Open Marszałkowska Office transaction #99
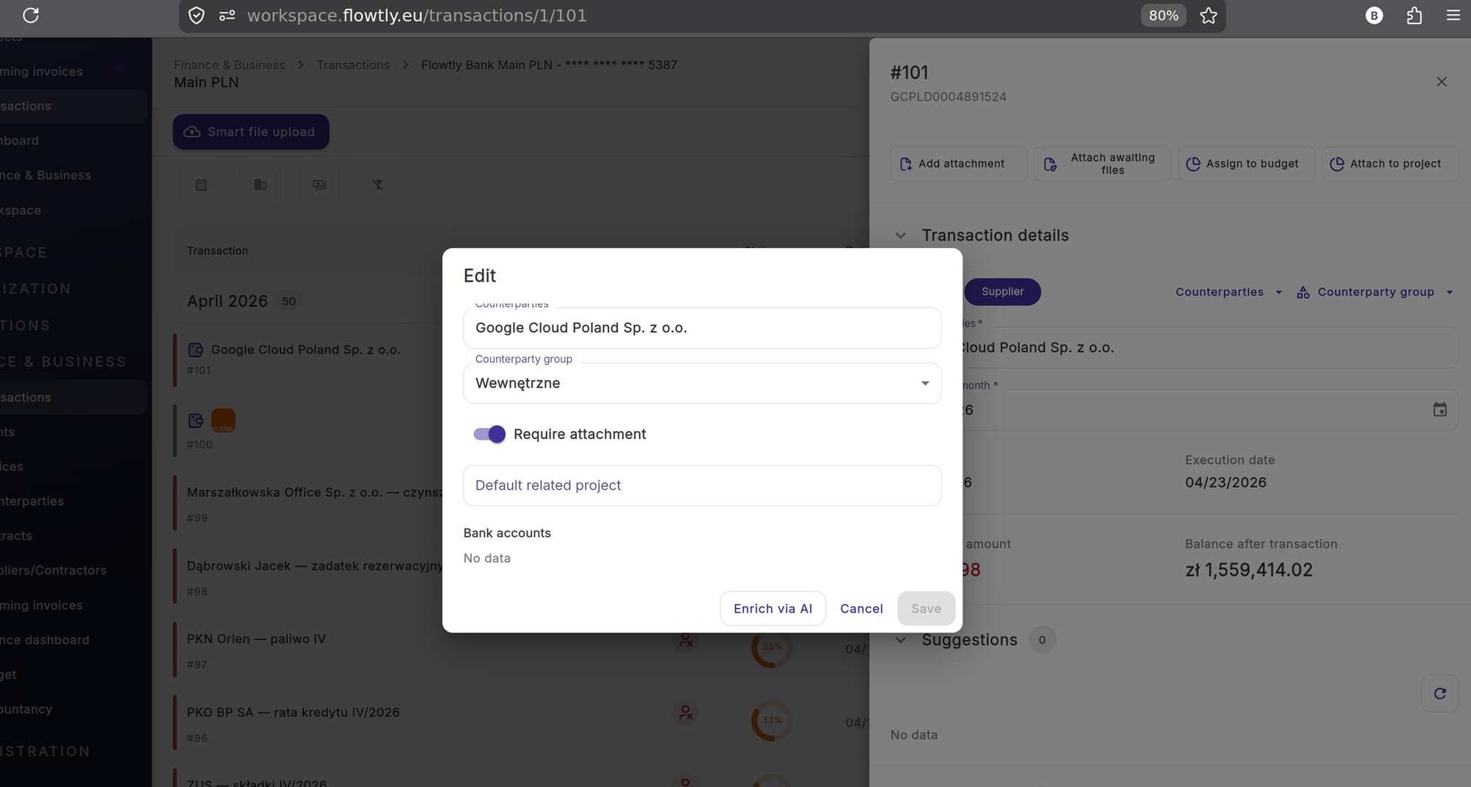The width and height of the screenshot is (1471, 787). tap(315, 492)
